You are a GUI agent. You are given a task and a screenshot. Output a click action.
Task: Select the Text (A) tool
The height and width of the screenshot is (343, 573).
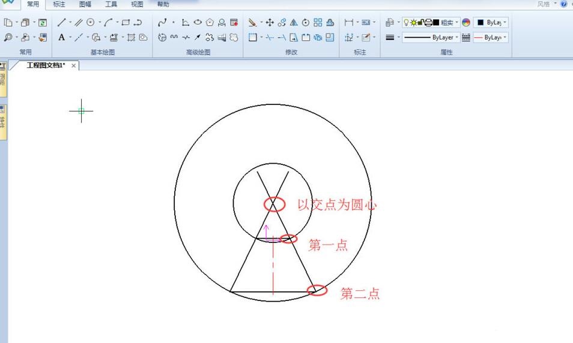[61, 37]
